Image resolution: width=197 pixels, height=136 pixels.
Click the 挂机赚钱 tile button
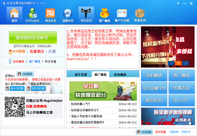(154, 75)
